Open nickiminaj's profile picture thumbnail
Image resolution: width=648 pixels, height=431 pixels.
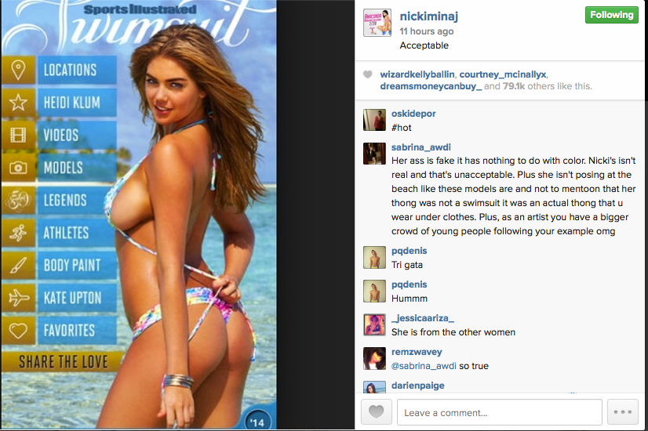pyautogui.click(x=377, y=23)
